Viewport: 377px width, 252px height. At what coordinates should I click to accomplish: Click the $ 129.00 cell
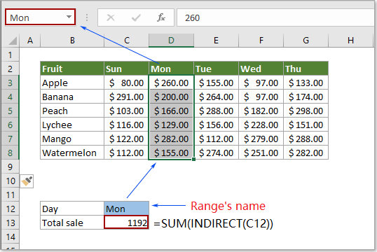[x=171, y=125]
